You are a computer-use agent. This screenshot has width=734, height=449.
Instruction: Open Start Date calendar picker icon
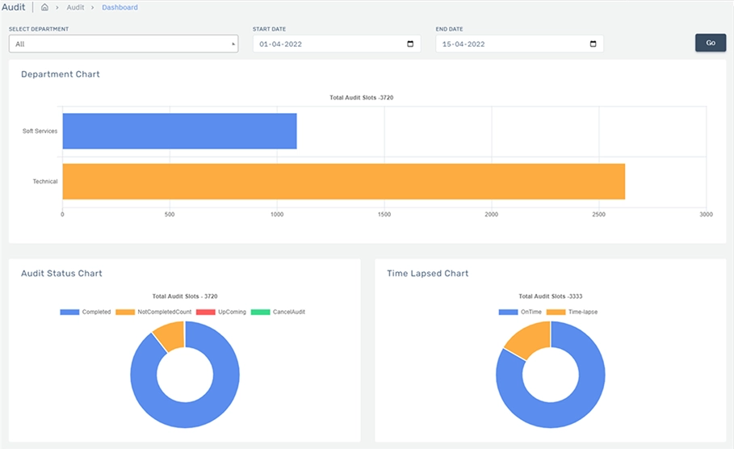410,44
